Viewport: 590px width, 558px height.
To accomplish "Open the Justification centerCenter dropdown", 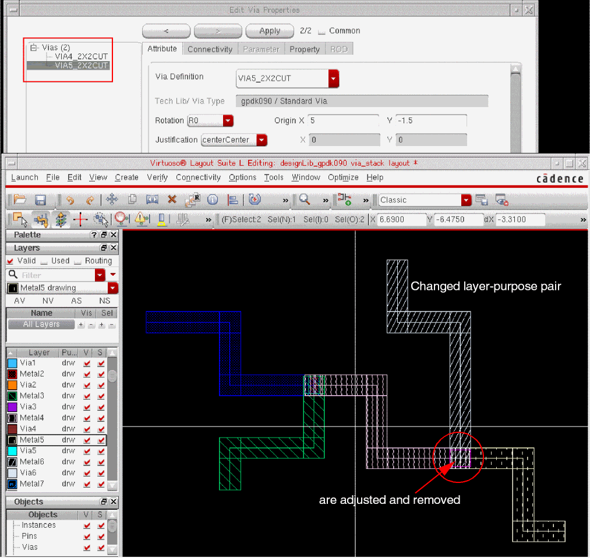I will tap(262, 140).
